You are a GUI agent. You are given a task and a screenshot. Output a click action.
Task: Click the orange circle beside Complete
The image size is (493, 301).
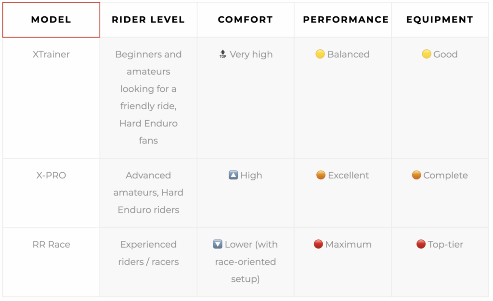(416, 175)
